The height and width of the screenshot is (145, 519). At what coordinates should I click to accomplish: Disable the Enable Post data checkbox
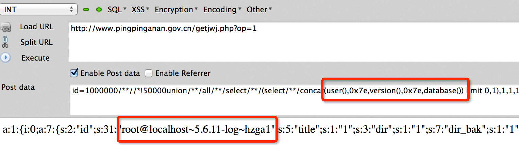[74, 73]
